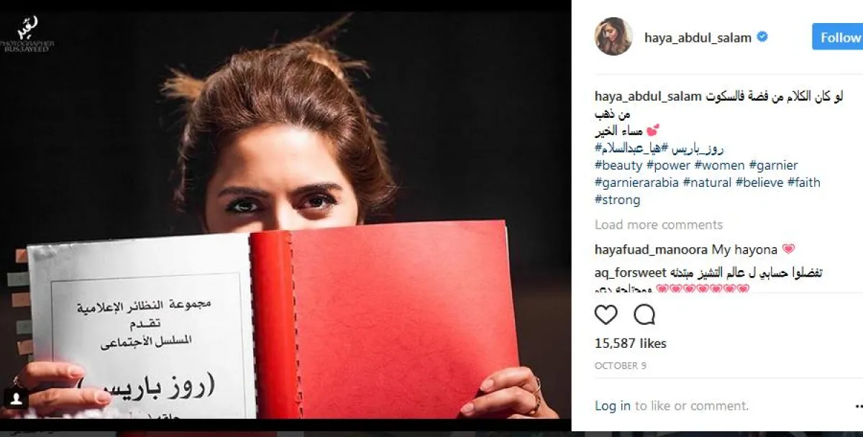Follow haya_abdul_salam
The image size is (863, 437).
pos(839,37)
